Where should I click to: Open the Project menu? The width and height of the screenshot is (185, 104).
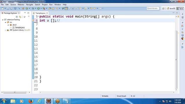45,5
